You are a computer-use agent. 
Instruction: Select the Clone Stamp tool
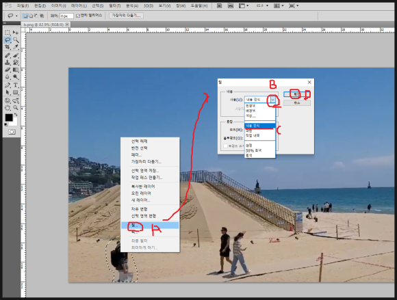pyautogui.click(x=8, y=62)
